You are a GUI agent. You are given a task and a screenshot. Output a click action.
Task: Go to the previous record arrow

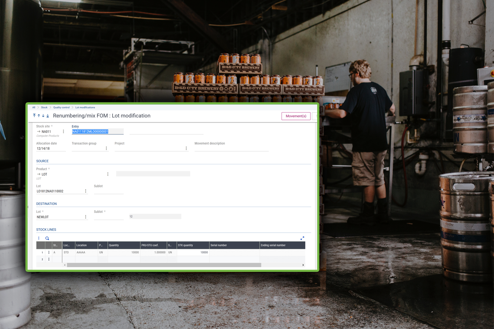(x=39, y=116)
